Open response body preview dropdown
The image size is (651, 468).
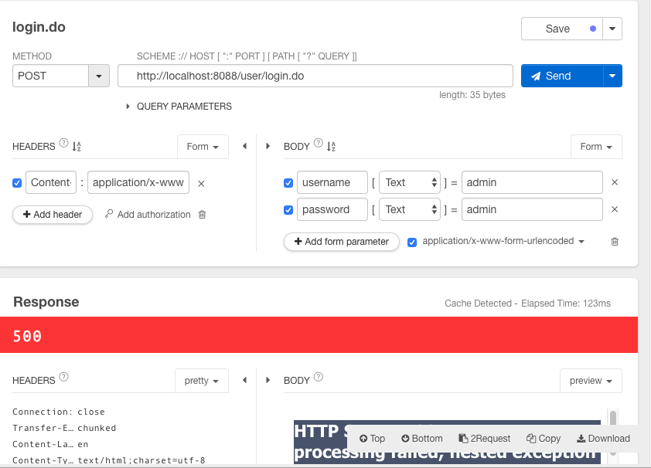pos(591,381)
